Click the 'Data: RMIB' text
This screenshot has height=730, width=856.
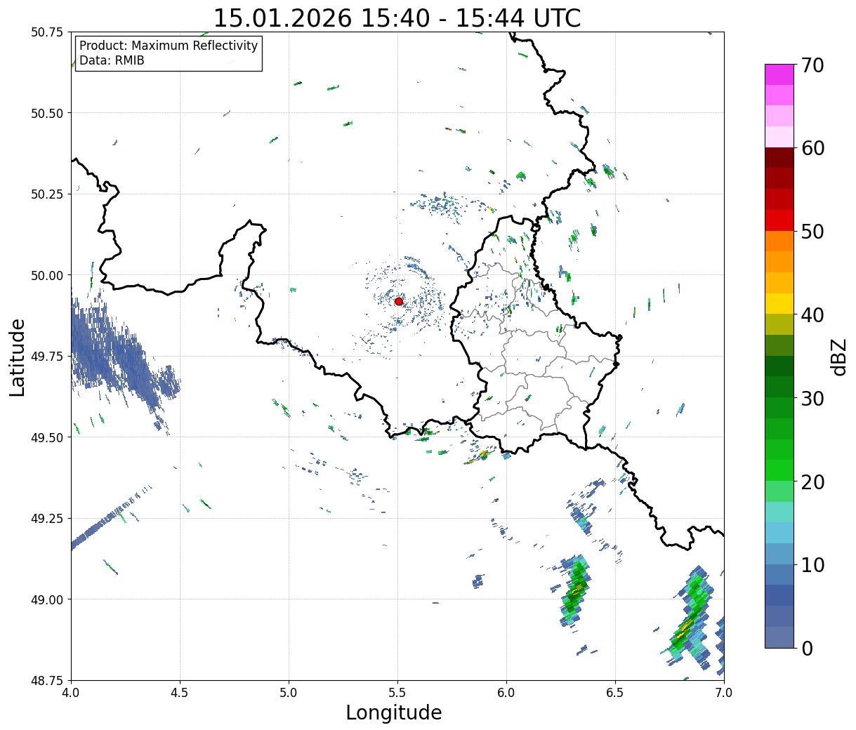tap(112, 61)
